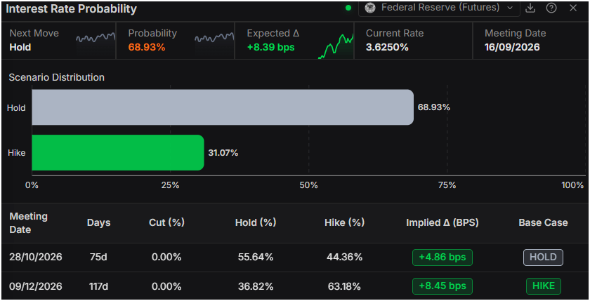Download the interest rate probability data
The image size is (590, 301).
(530, 8)
